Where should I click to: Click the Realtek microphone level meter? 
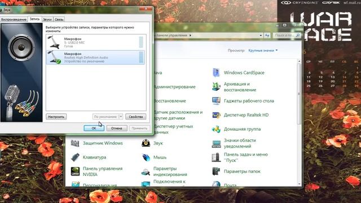click(141, 57)
